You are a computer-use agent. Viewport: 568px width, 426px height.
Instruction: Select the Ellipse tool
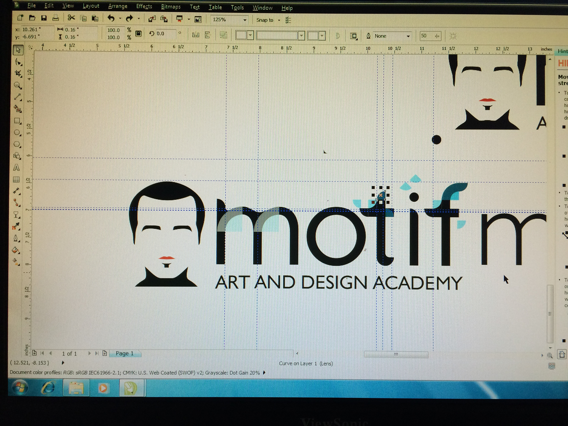coord(17,133)
